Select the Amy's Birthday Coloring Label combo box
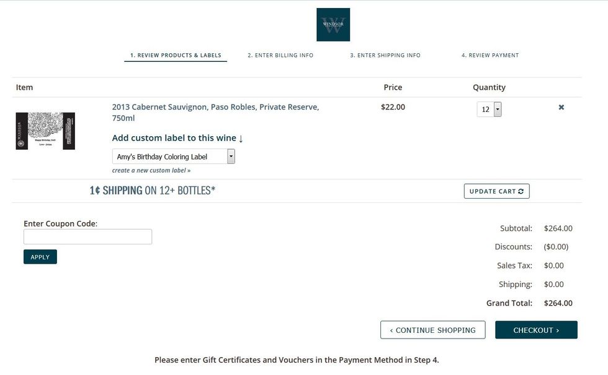This screenshot has height=375, width=608. coord(168,156)
